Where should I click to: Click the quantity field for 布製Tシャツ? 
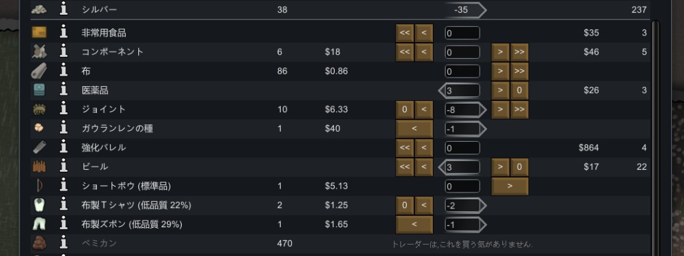[x=462, y=205]
